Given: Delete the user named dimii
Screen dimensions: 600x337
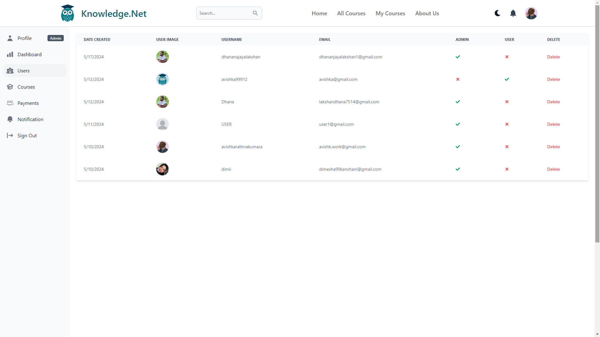Looking at the screenshot, I should tap(553, 169).
